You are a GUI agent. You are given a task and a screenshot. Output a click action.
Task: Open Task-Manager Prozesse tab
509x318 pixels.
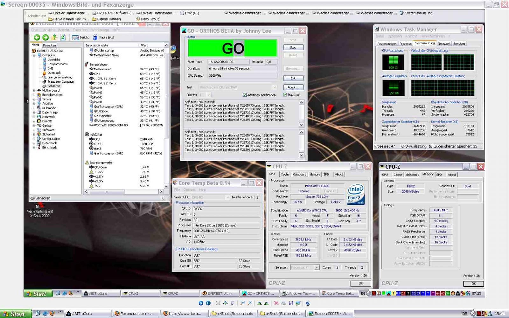coord(405,44)
